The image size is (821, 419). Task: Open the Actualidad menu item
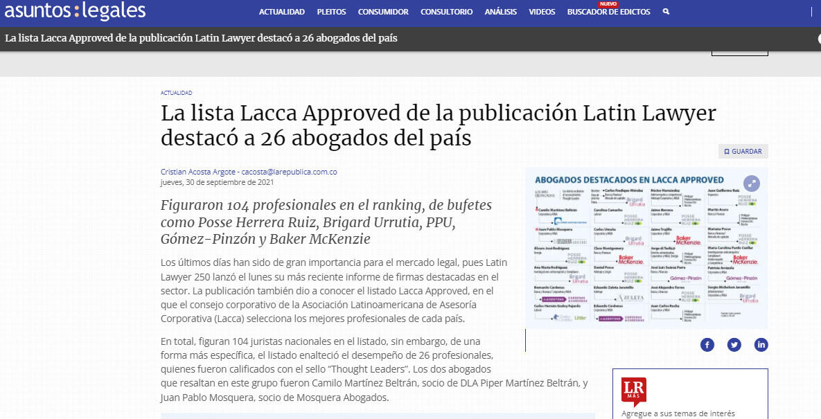coord(281,12)
